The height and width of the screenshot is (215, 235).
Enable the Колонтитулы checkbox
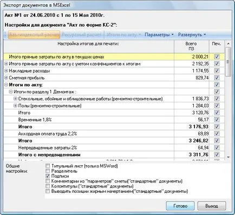(x=48, y=186)
